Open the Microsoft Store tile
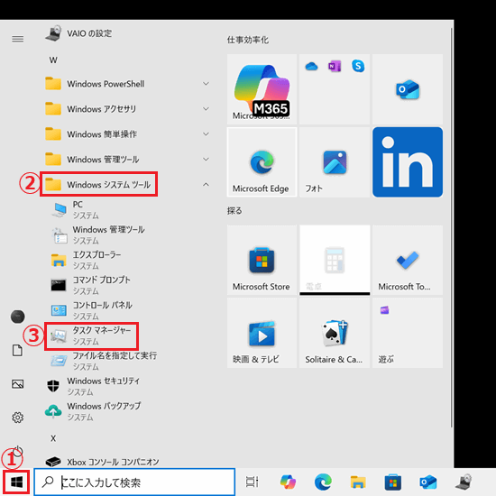Image resolution: width=496 pixels, height=496 pixels. [x=262, y=260]
